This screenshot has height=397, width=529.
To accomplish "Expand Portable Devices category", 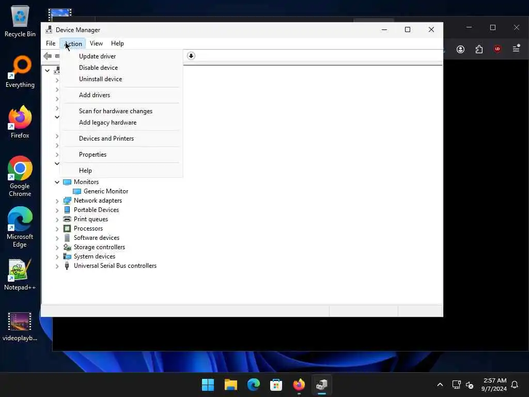I will (57, 210).
